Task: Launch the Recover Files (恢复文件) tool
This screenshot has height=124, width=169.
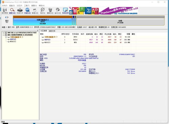Action: click(20, 11)
